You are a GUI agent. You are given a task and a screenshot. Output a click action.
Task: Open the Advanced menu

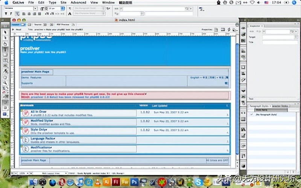coord(78,2)
